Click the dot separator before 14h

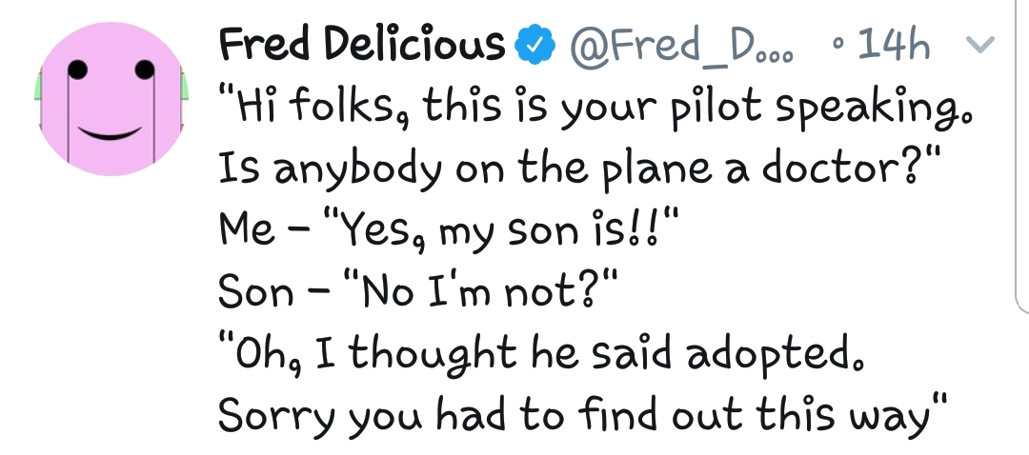(837, 46)
